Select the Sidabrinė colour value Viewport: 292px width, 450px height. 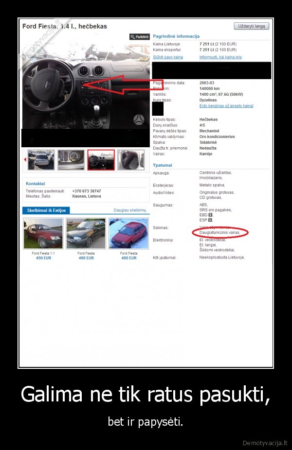click(208, 142)
